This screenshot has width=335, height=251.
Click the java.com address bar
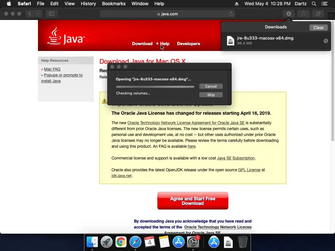pos(167,14)
